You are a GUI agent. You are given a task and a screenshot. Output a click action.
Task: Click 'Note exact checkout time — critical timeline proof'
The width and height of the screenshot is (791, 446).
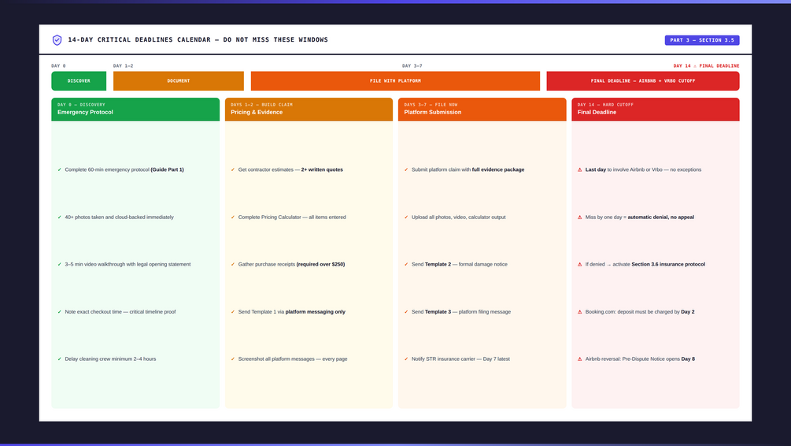pos(120,311)
